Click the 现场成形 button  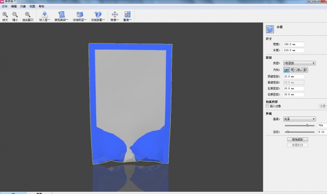point(298,139)
